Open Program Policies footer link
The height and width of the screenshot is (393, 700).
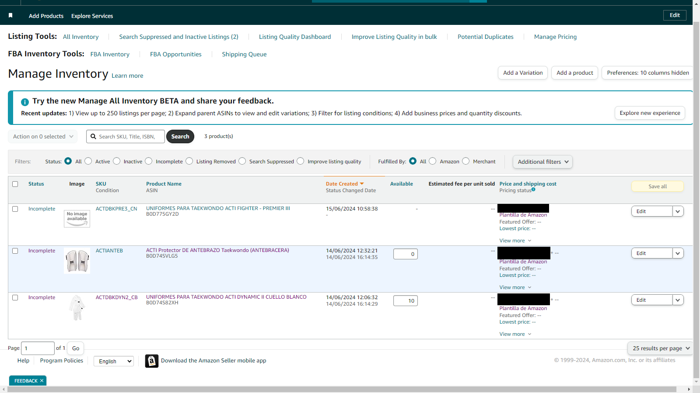tap(62, 361)
